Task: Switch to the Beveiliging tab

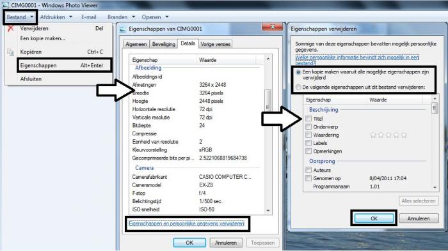Action: tap(163, 44)
